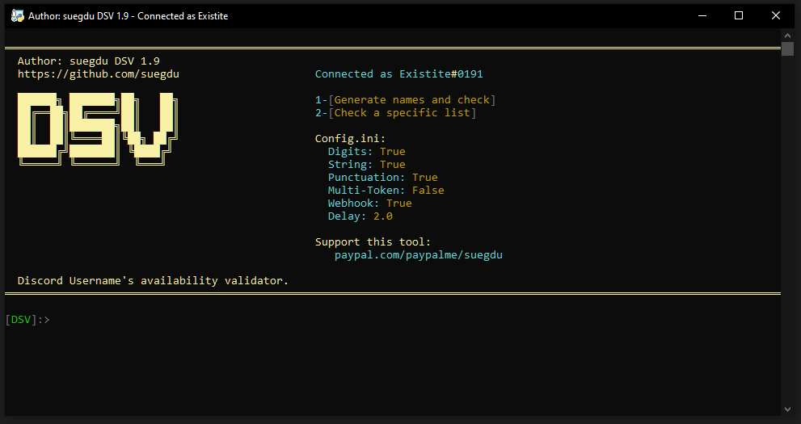Image resolution: width=801 pixels, height=424 pixels.
Task: Click the scrollbar down arrow
Action: pyautogui.click(x=788, y=409)
